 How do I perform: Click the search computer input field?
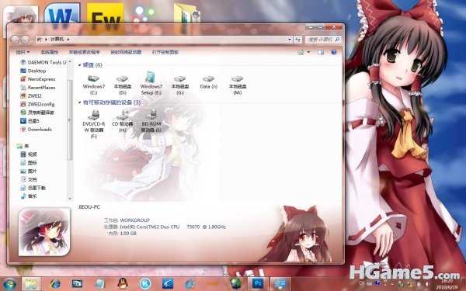323,40
